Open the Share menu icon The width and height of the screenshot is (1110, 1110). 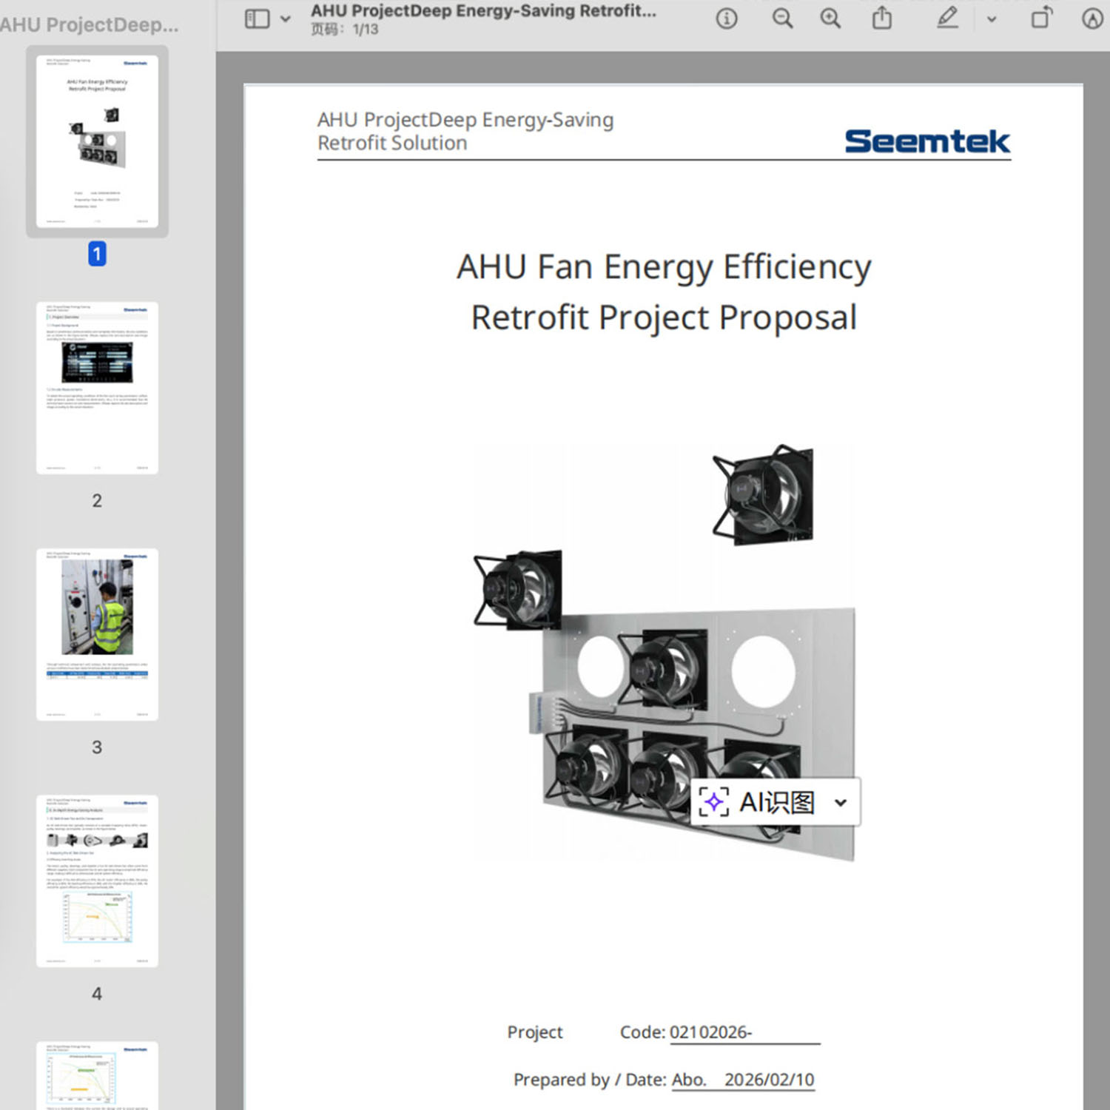point(882,18)
